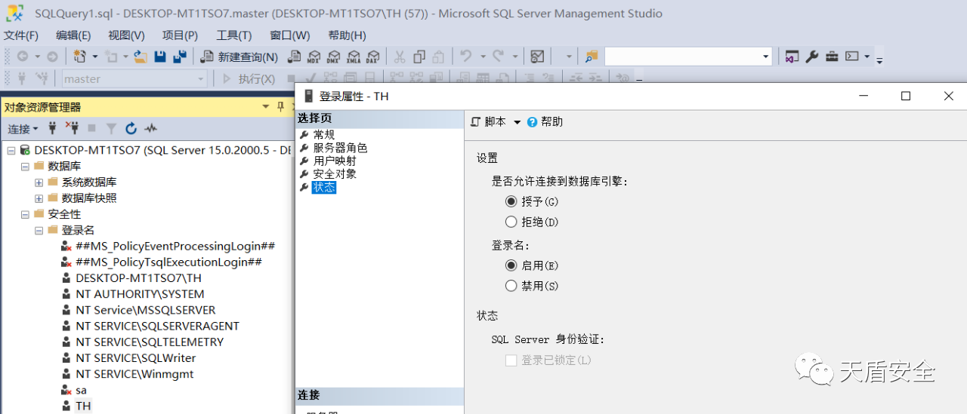Click the Activity pulse icon in Object Explorer
The image size is (967, 414).
(x=150, y=129)
